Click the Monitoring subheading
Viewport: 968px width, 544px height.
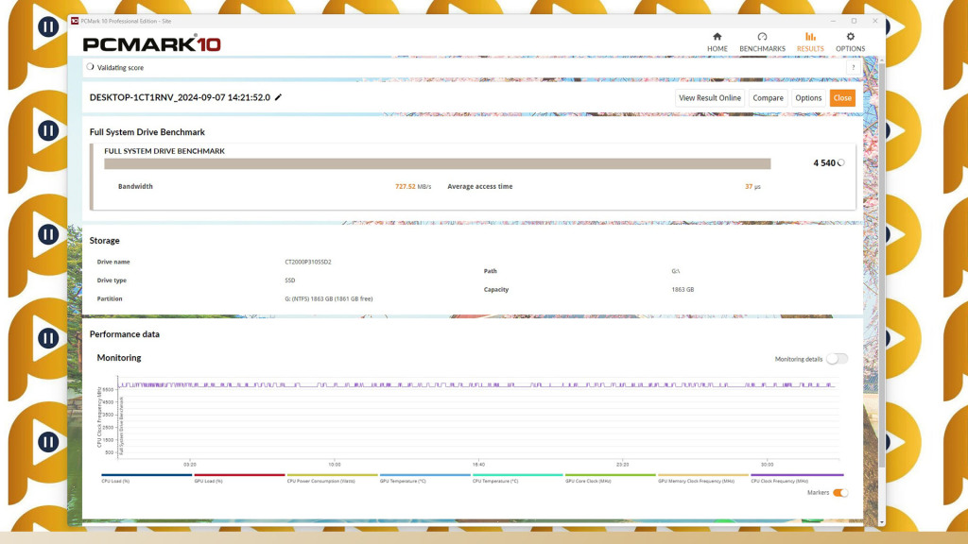point(119,358)
